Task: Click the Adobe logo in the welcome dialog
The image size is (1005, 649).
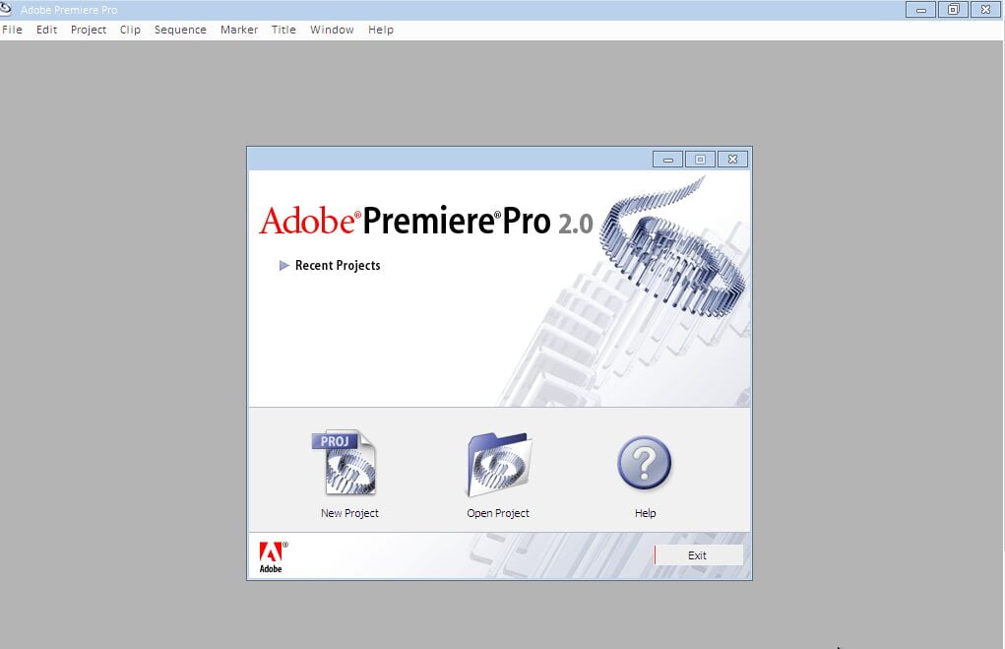Action: pyautogui.click(x=273, y=556)
